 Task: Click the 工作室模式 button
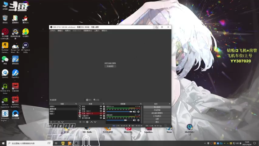pyautogui.click(x=157, y=116)
